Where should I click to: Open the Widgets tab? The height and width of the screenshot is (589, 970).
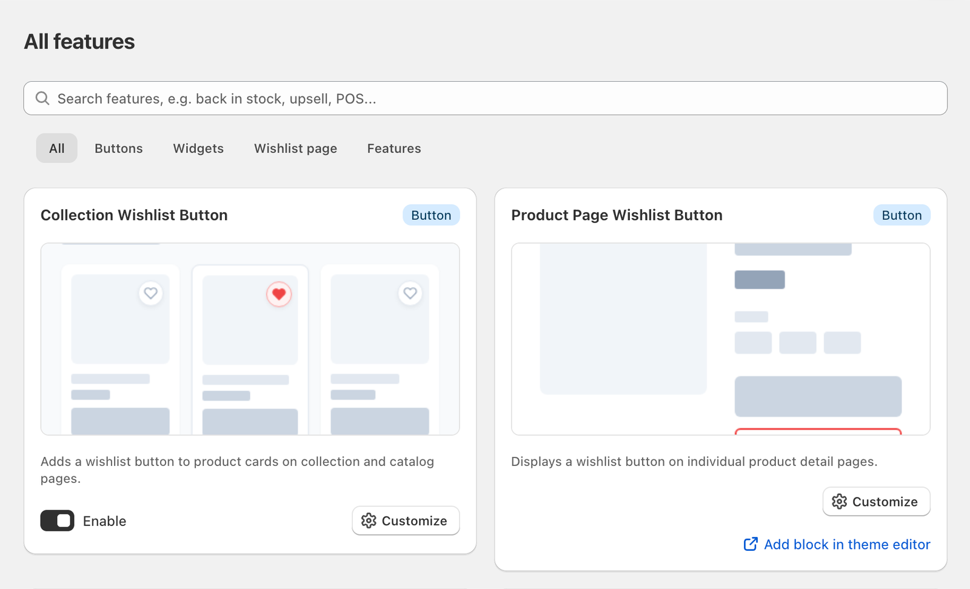click(x=198, y=148)
